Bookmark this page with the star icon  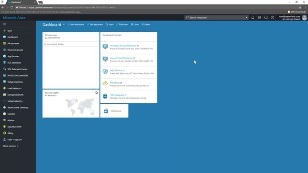click(x=300, y=8)
